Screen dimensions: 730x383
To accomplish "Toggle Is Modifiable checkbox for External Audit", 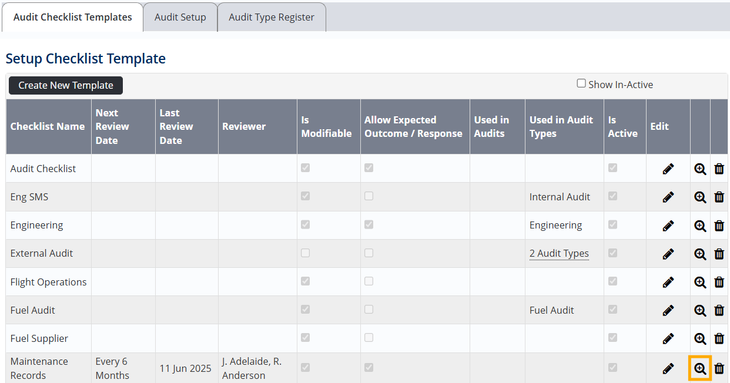I will point(305,253).
